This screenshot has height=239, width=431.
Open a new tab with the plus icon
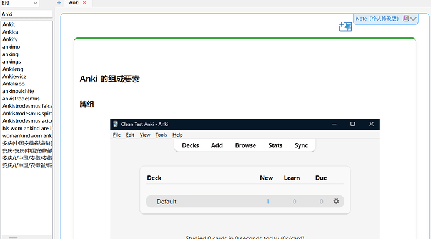59,2
